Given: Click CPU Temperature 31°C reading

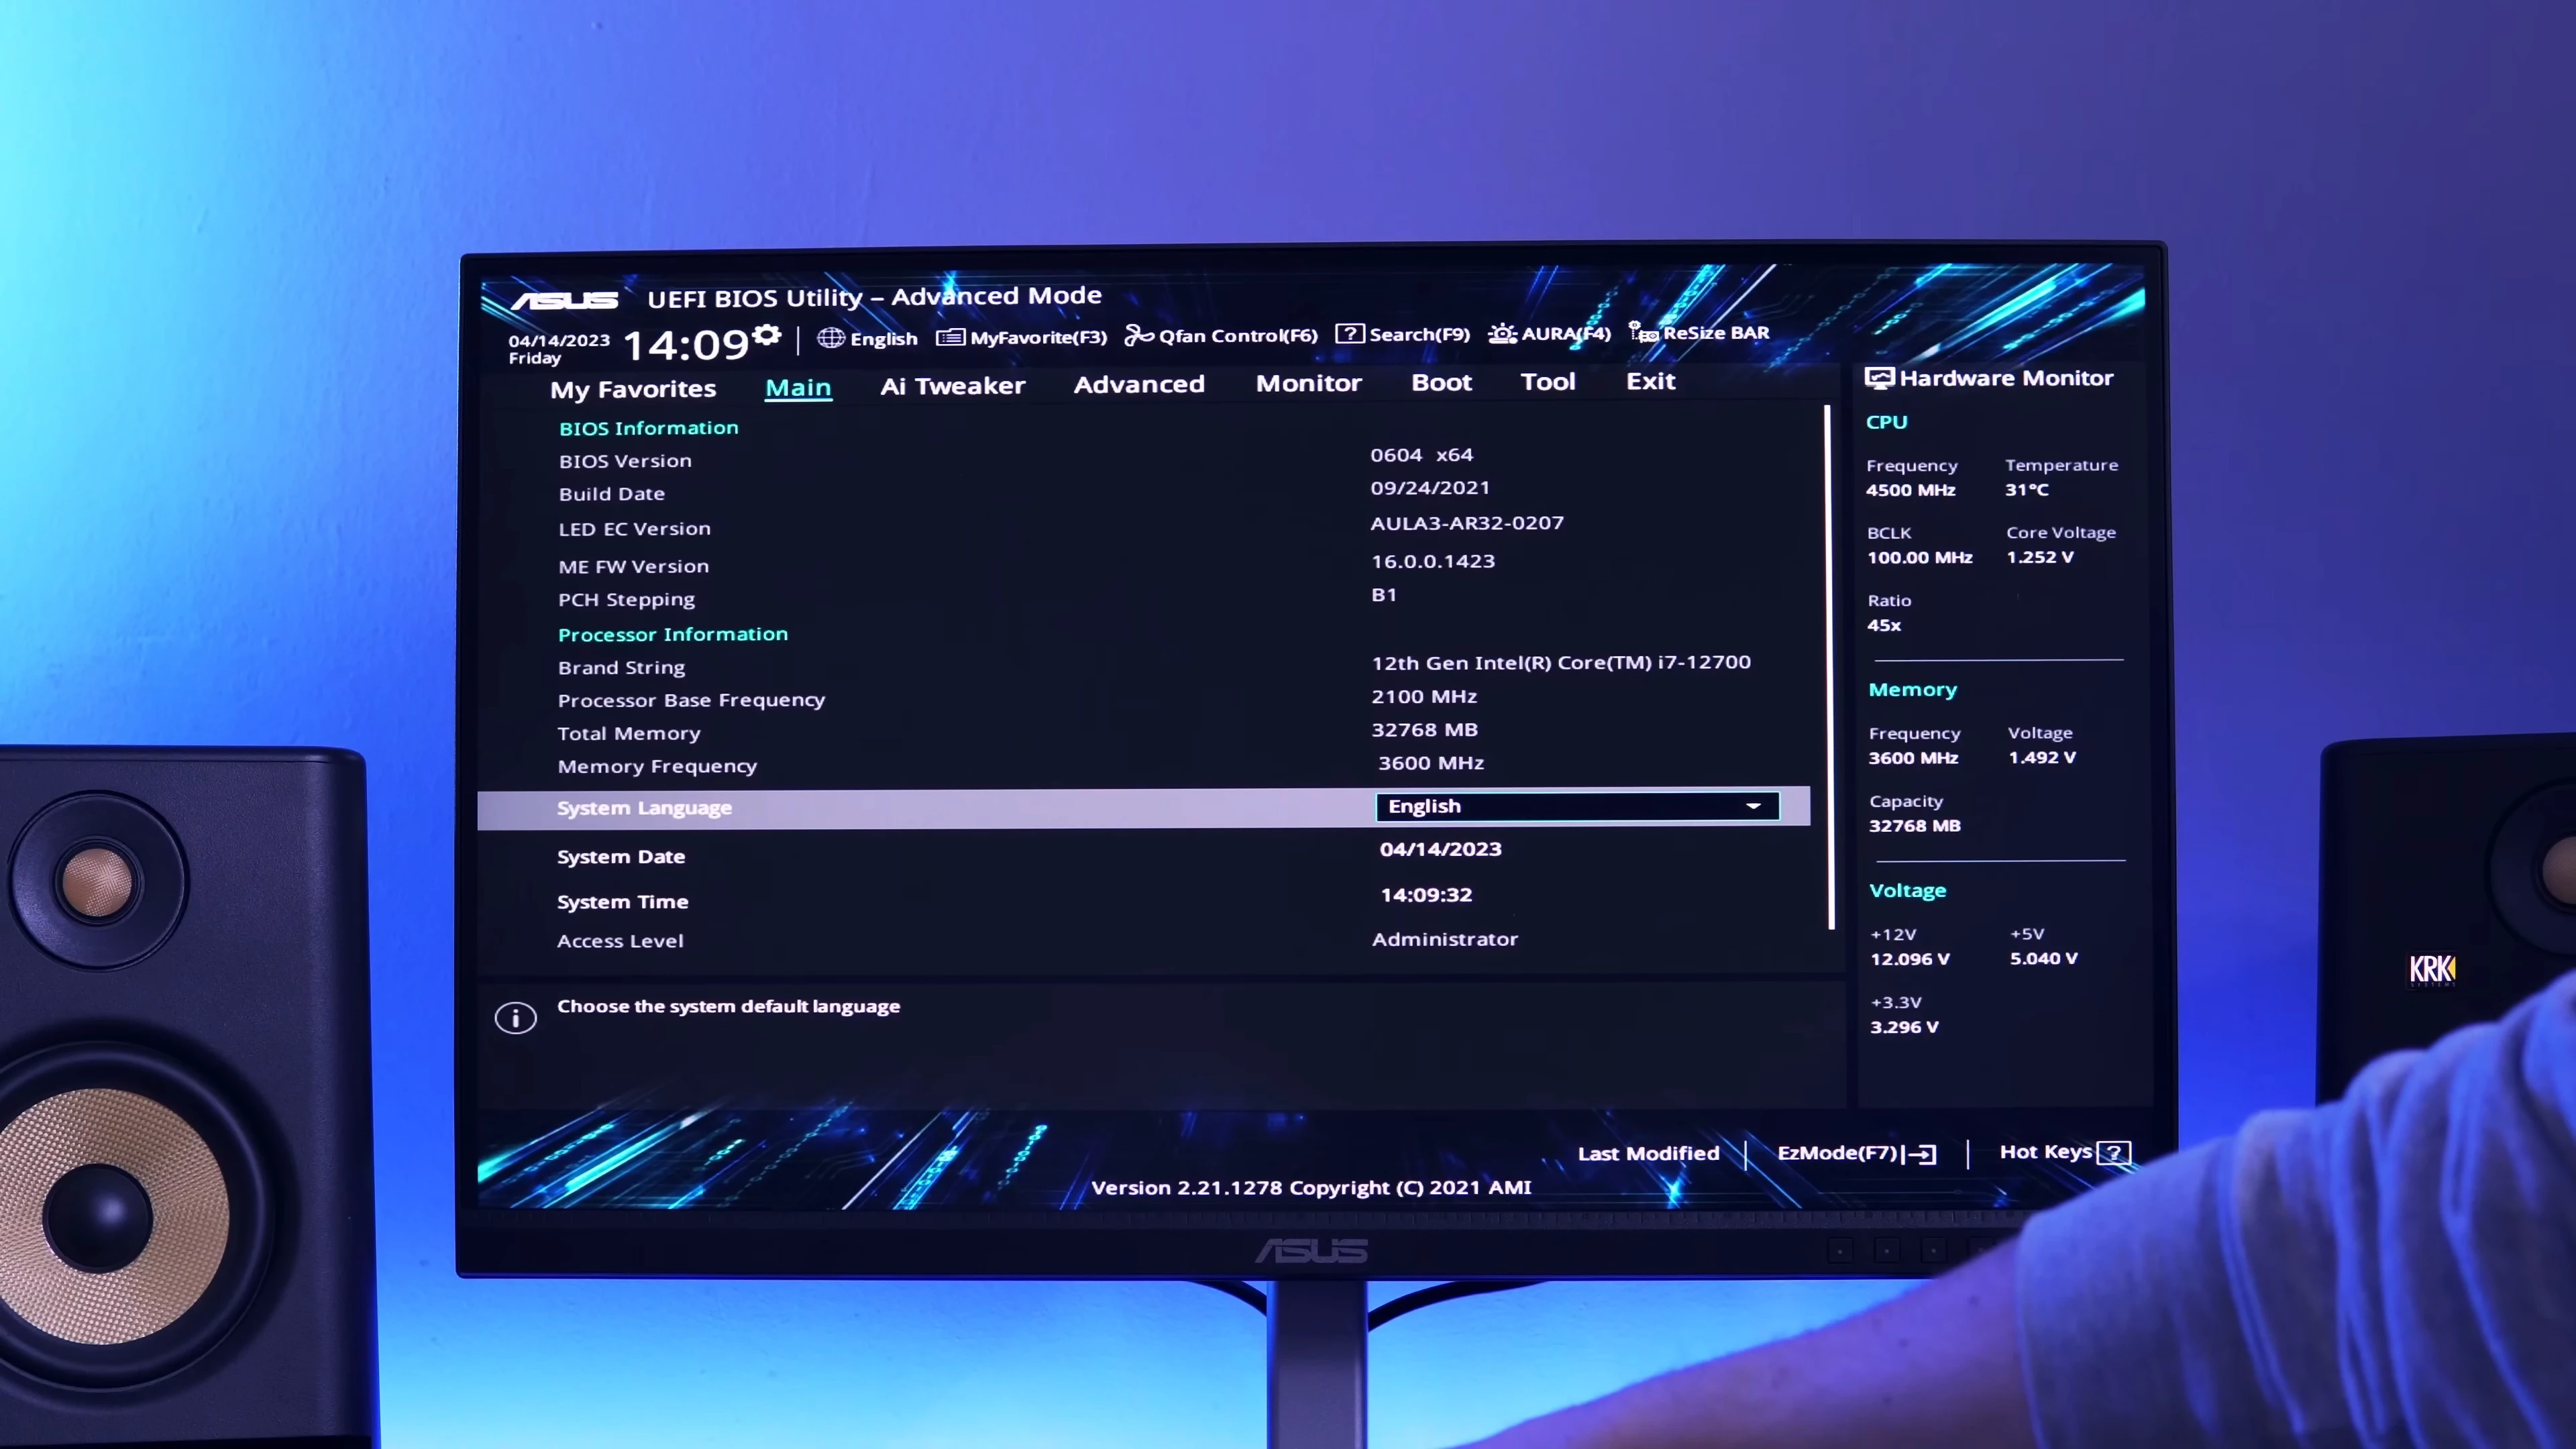Looking at the screenshot, I should (x=2027, y=490).
